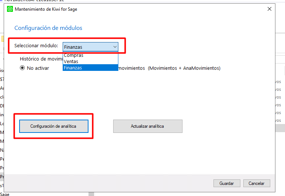Save changes with Guardar
Screen dimensions: 285x196
[227, 183]
